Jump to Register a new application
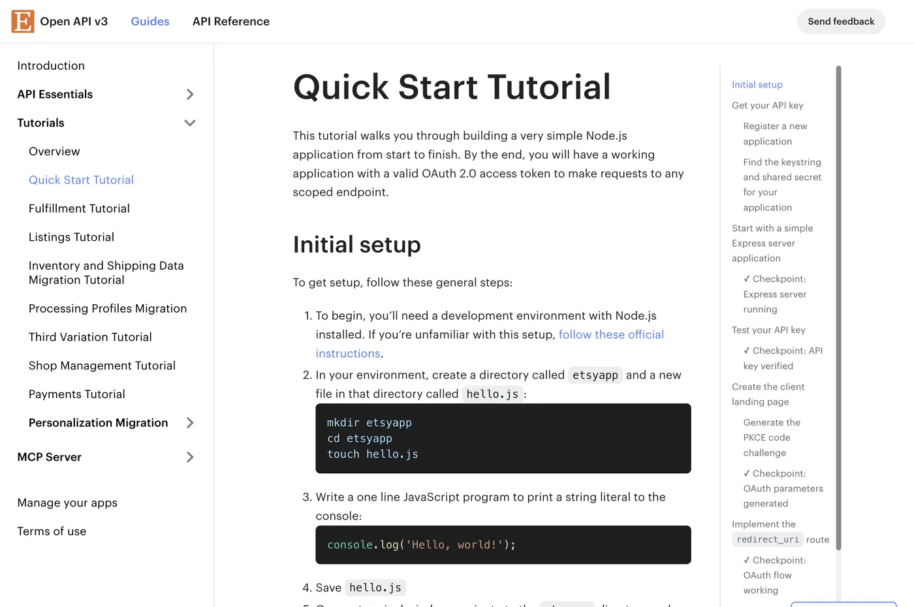The height and width of the screenshot is (607, 914). tap(775, 134)
